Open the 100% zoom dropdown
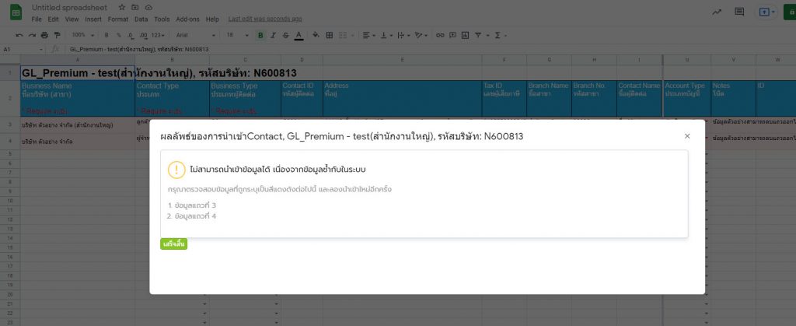 (x=82, y=35)
